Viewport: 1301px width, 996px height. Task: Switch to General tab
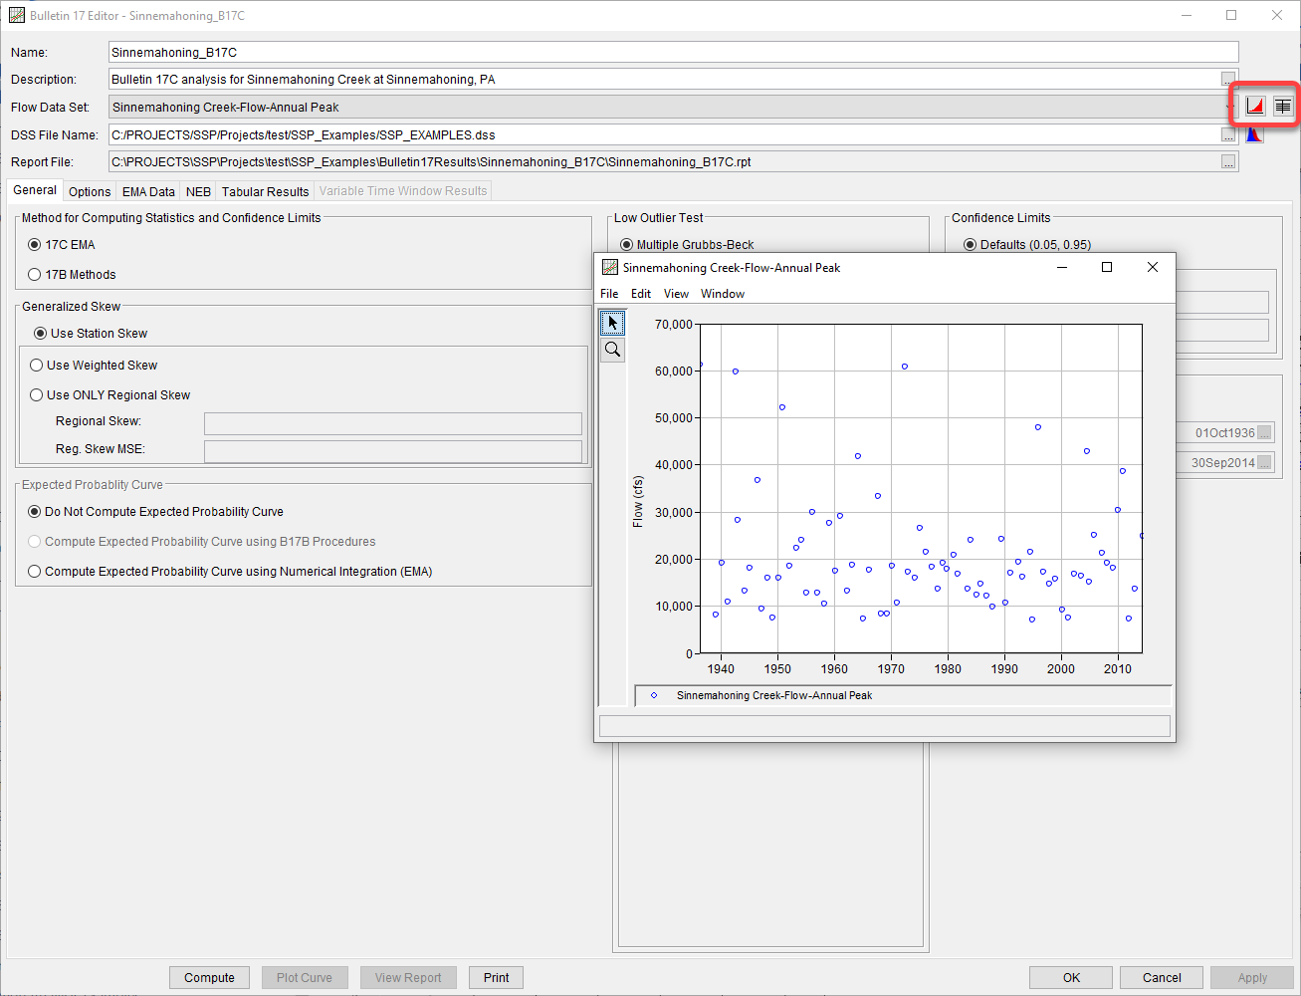click(x=35, y=190)
